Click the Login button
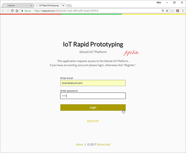186x153 pixels. pos(93,107)
